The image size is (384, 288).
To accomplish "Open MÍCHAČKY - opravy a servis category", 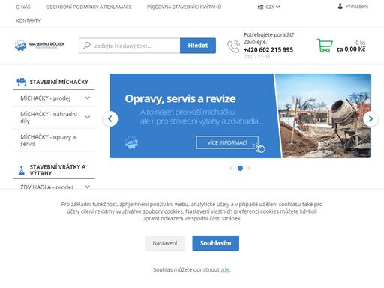I will [48, 140].
